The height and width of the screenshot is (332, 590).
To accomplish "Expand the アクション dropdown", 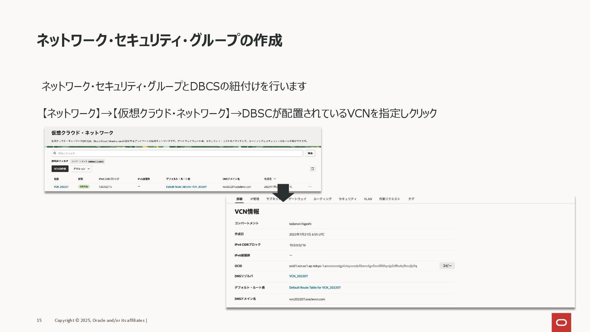I will (x=81, y=169).
